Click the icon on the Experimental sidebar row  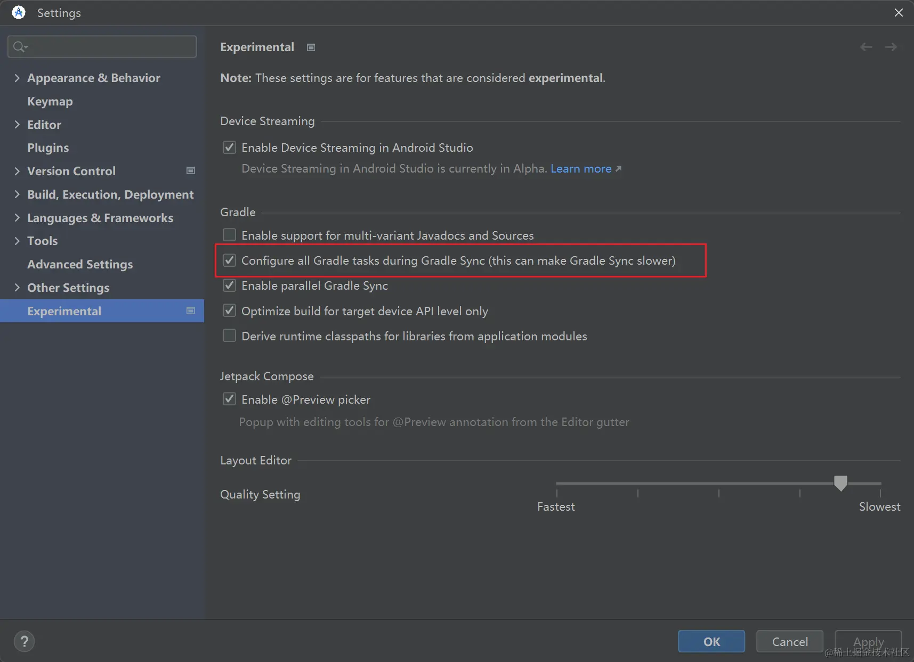click(191, 311)
